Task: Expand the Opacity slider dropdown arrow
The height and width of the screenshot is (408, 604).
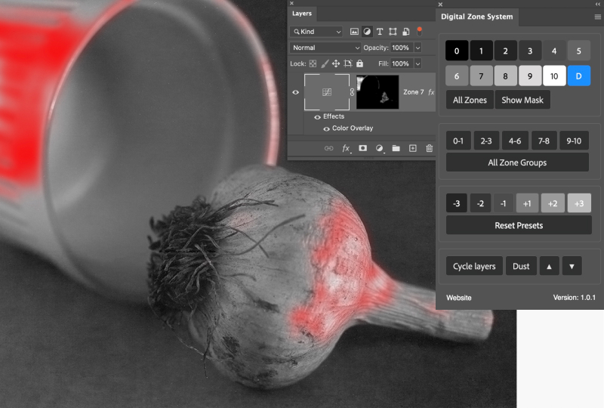Action: (418, 48)
